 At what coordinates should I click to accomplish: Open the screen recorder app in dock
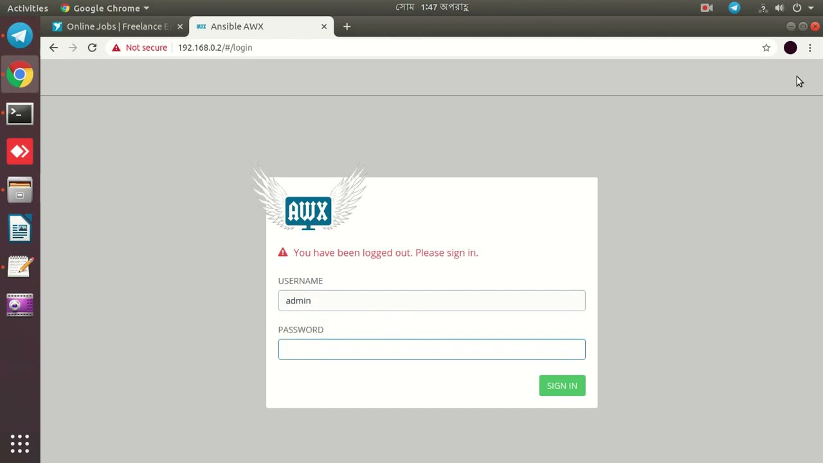[x=20, y=305]
